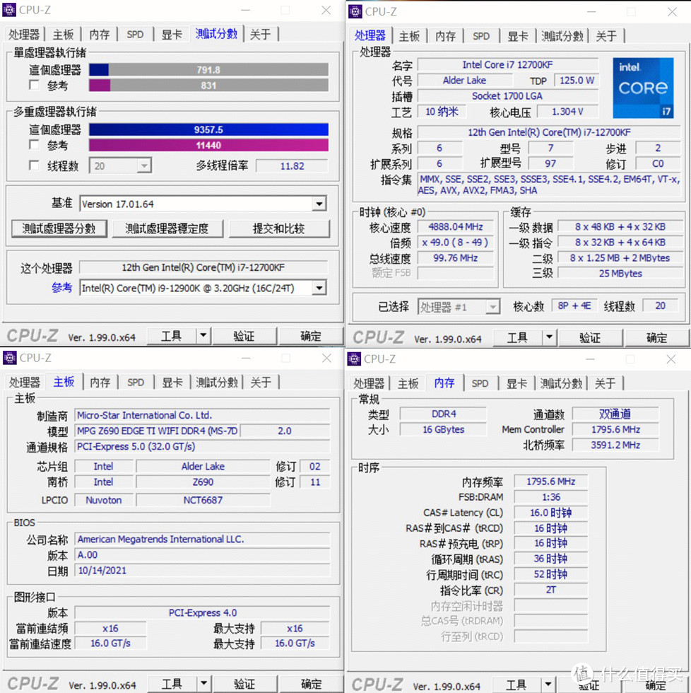The image size is (691, 693).
Task: Switch to 处理器 tab in benchmark window
Action: (24, 35)
